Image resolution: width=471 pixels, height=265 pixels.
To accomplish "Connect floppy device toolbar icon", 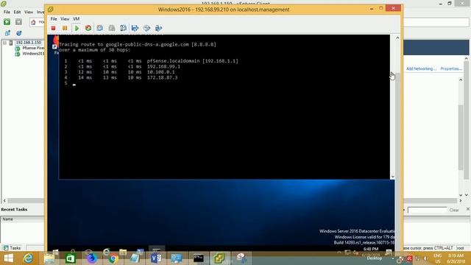I will (135, 28).
